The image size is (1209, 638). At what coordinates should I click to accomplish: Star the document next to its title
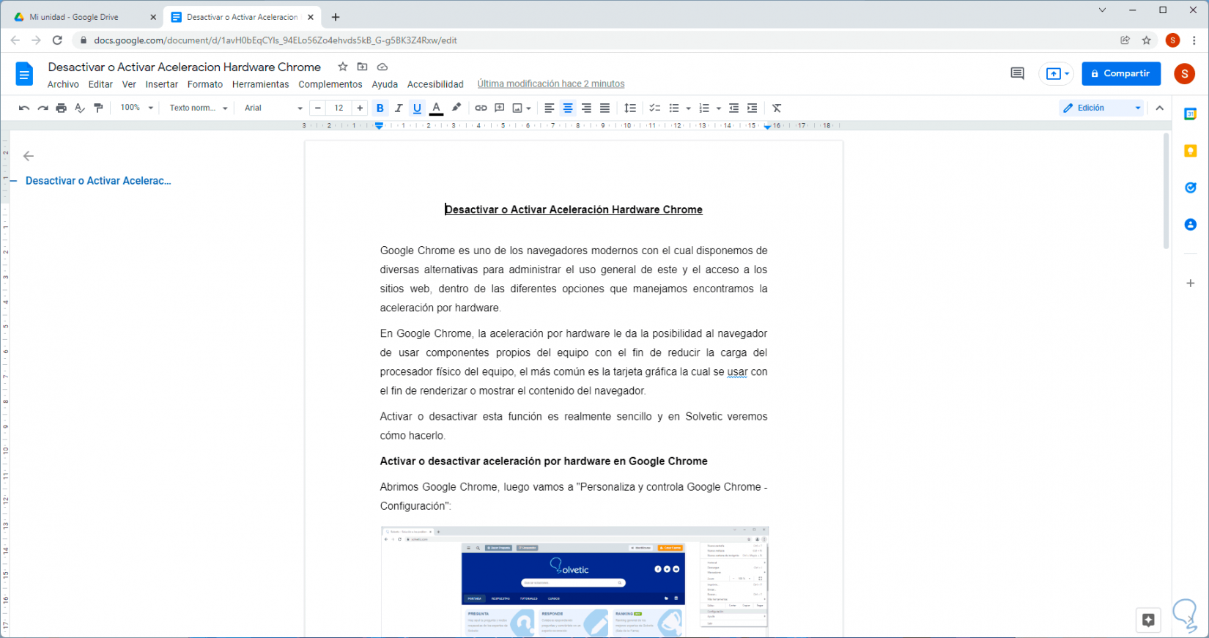pos(343,67)
